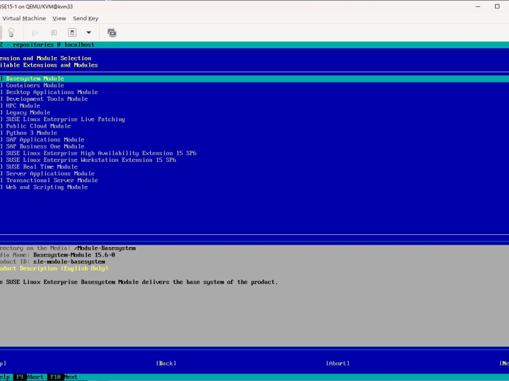Select the Web and Scripting Module row
The height and width of the screenshot is (381, 509).
point(254,187)
